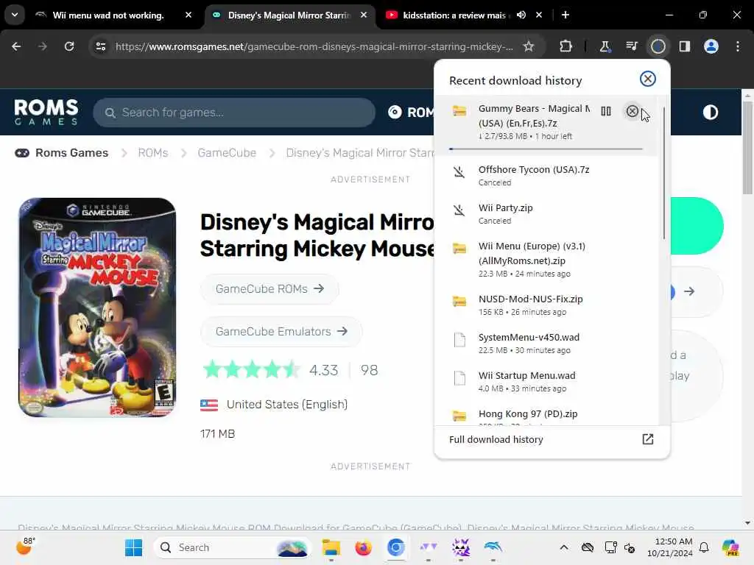Click canceled icon for Wii Party.zip
The height and width of the screenshot is (565, 754).
coord(459,210)
